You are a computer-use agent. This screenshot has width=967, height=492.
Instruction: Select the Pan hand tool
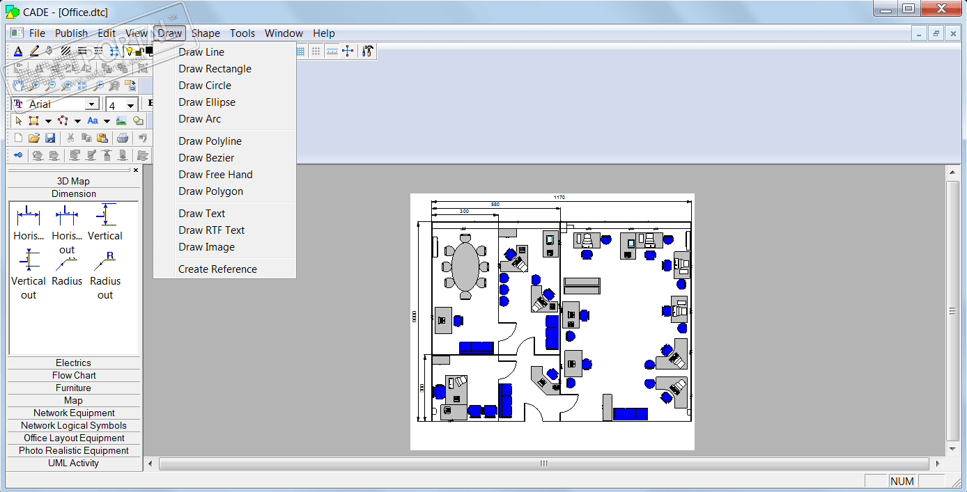[x=17, y=85]
